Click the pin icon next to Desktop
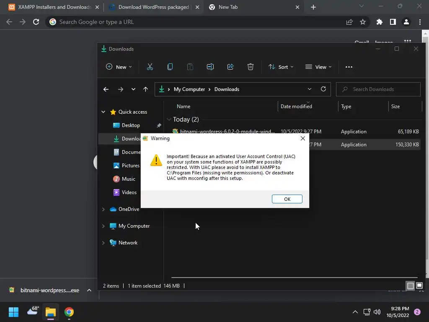The height and width of the screenshot is (322, 429). (x=159, y=125)
